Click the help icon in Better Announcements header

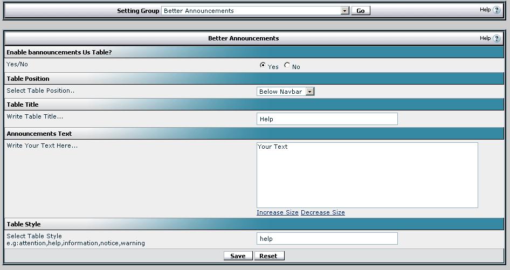pyautogui.click(x=497, y=38)
